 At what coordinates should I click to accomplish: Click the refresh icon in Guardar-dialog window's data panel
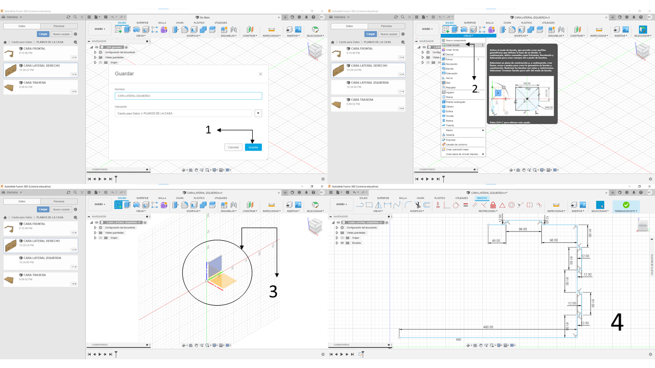tap(69, 17)
